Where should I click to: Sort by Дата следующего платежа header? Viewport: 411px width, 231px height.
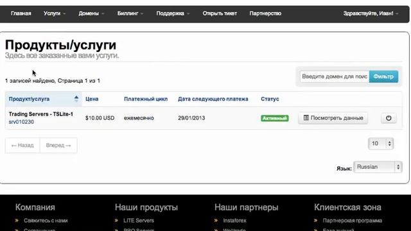click(x=213, y=99)
